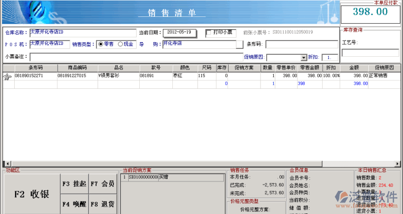
Task: Click the 小票备注 input field
Action: [137, 57]
